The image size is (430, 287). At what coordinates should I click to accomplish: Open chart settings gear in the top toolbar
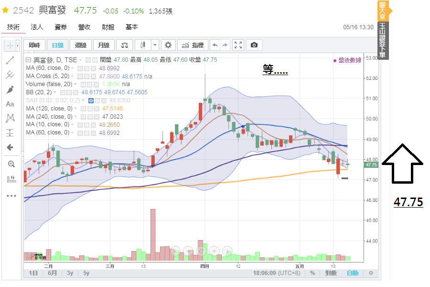[168, 45]
